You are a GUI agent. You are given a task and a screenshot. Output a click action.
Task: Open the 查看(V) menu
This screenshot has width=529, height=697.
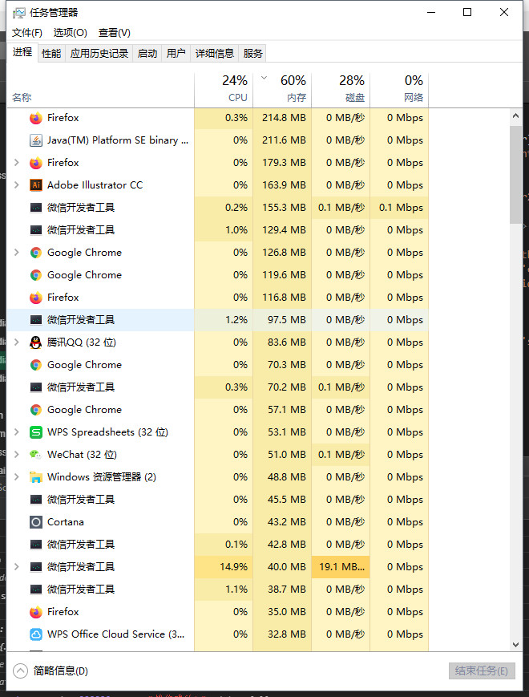click(115, 33)
